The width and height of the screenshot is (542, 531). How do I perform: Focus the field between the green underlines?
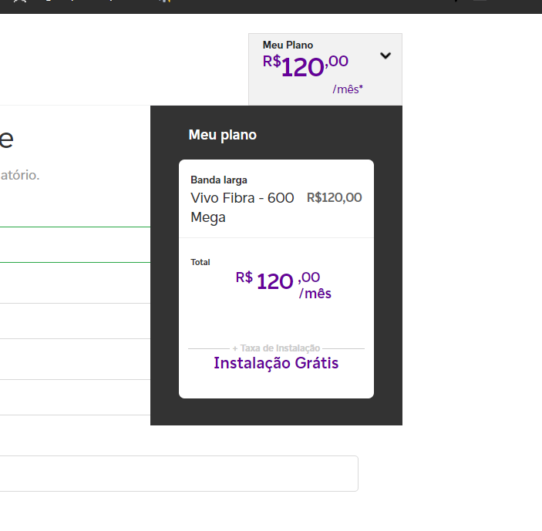tap(75, 244)
